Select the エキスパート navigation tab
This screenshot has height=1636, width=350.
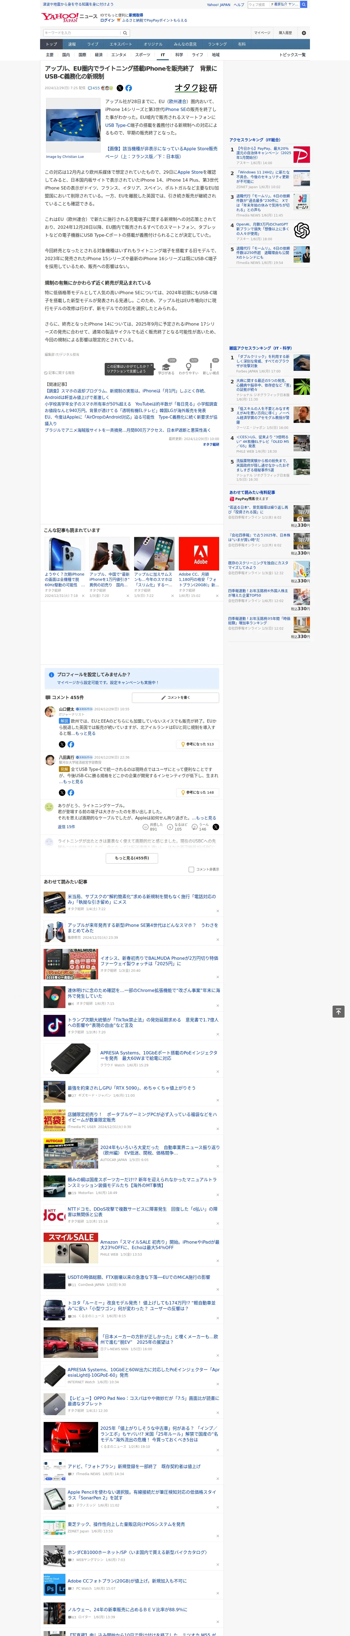tap(121, 44)
